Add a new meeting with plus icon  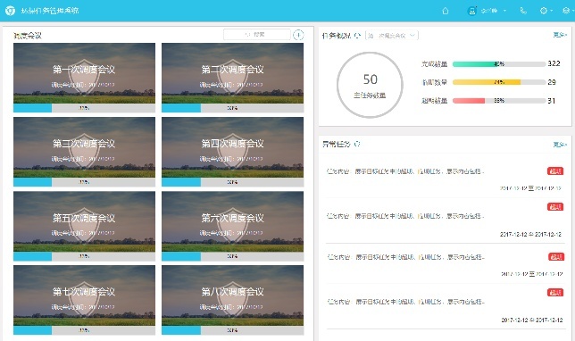[x=298, y=35]
